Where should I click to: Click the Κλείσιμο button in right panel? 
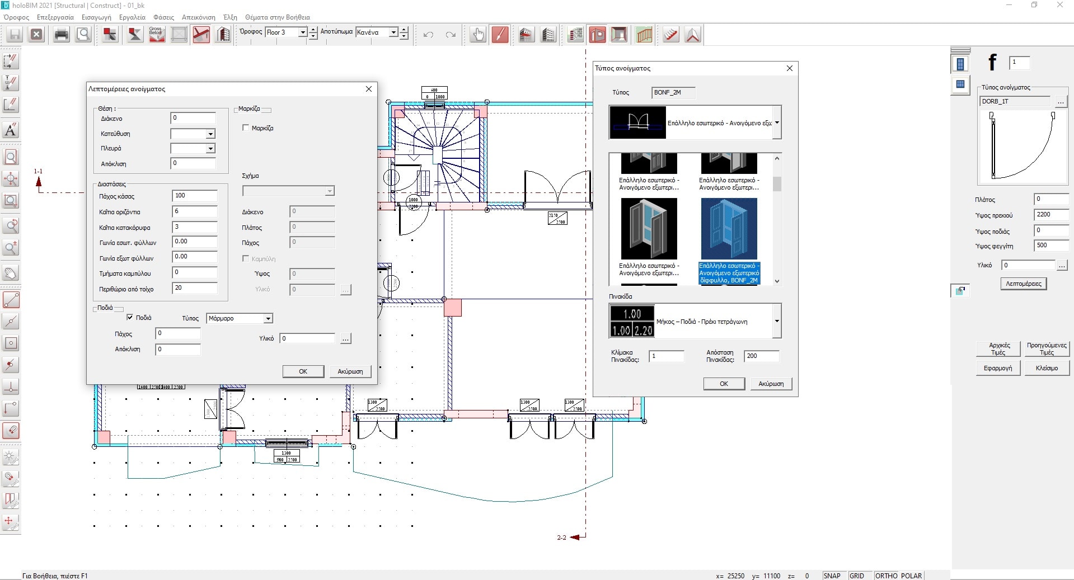(1047, 368)
